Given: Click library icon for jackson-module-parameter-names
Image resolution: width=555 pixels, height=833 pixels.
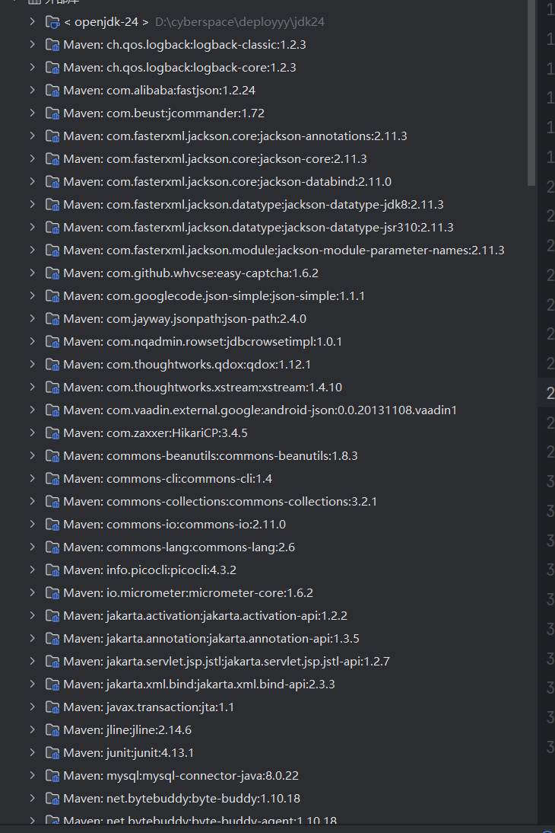Looking at the screenshot, I should click(x=52, y=251).
